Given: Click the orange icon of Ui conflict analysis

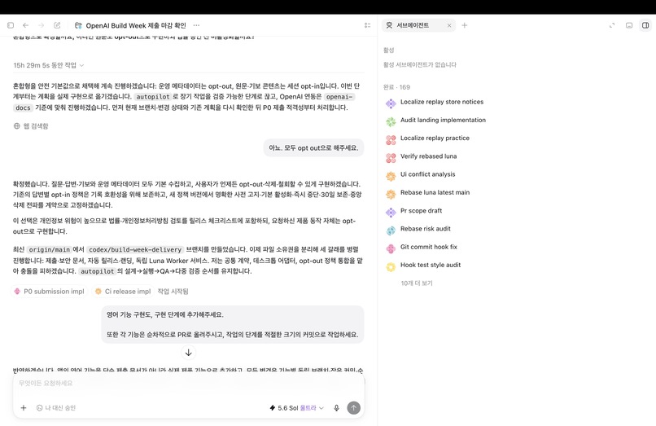Looking at the screenshot, I should click(x=391, y=177).
